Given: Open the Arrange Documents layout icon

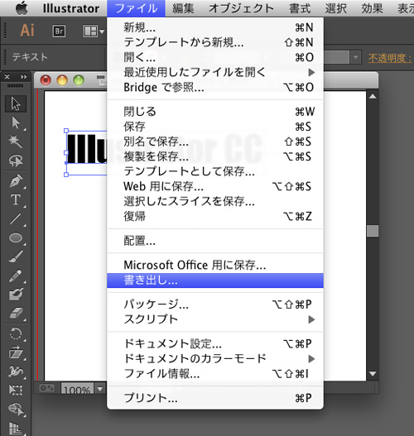Looking at the screenshot, I should pos(90,31).
